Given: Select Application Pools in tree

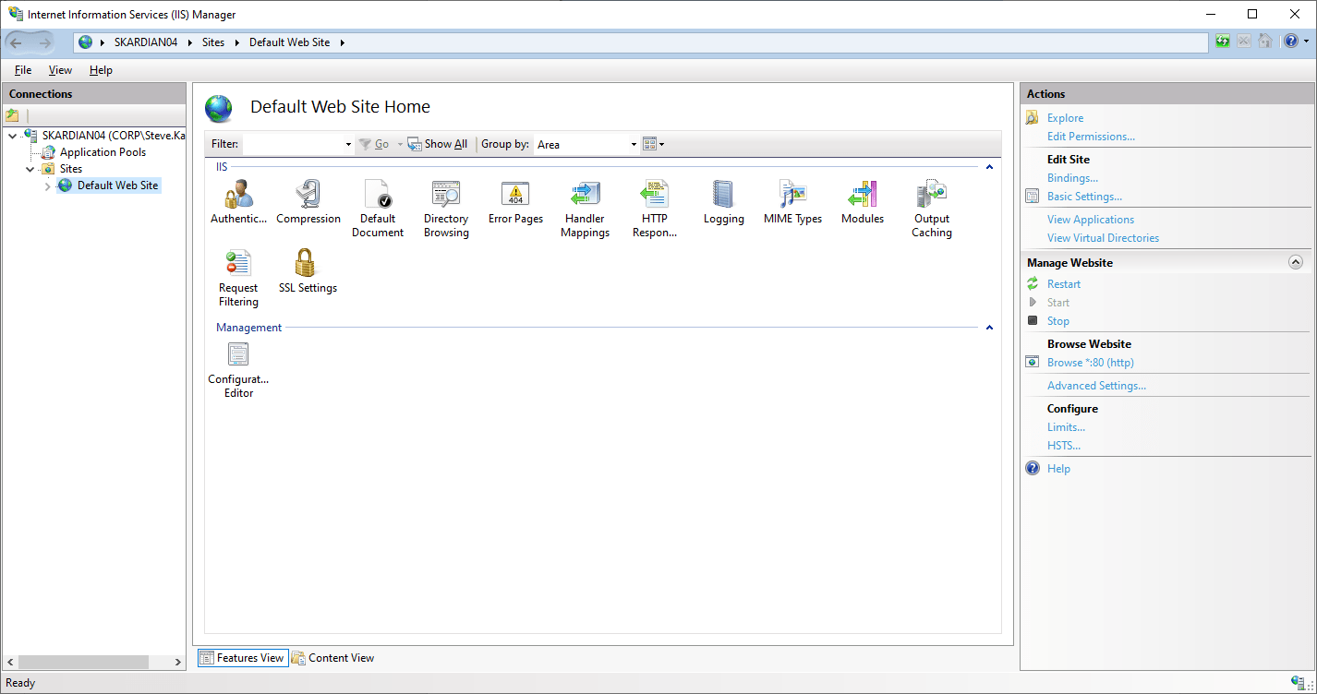Looking at the screenshot, I should tap(103, 152).
